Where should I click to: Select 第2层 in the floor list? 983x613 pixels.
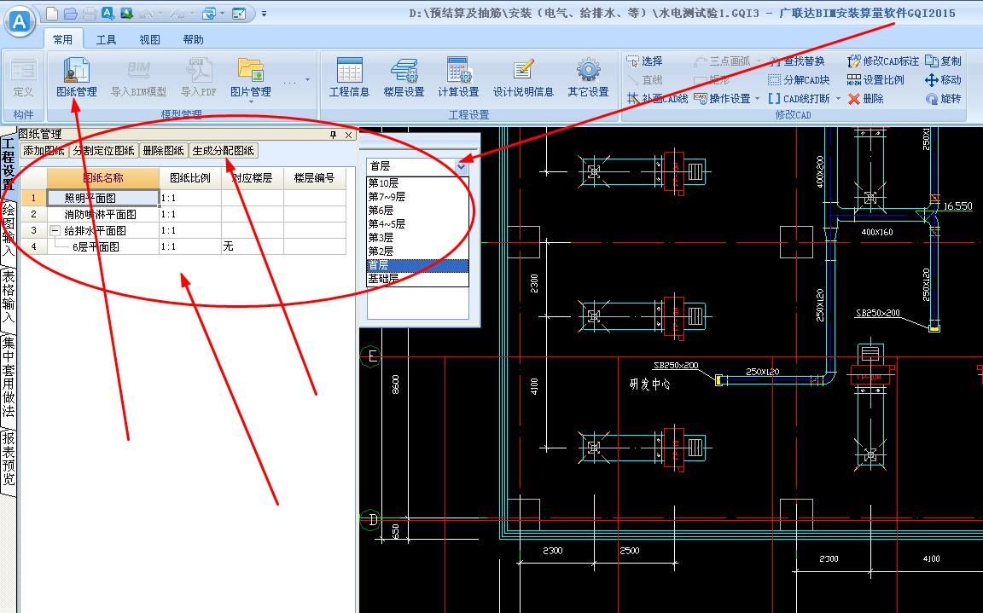pos(417,252)
